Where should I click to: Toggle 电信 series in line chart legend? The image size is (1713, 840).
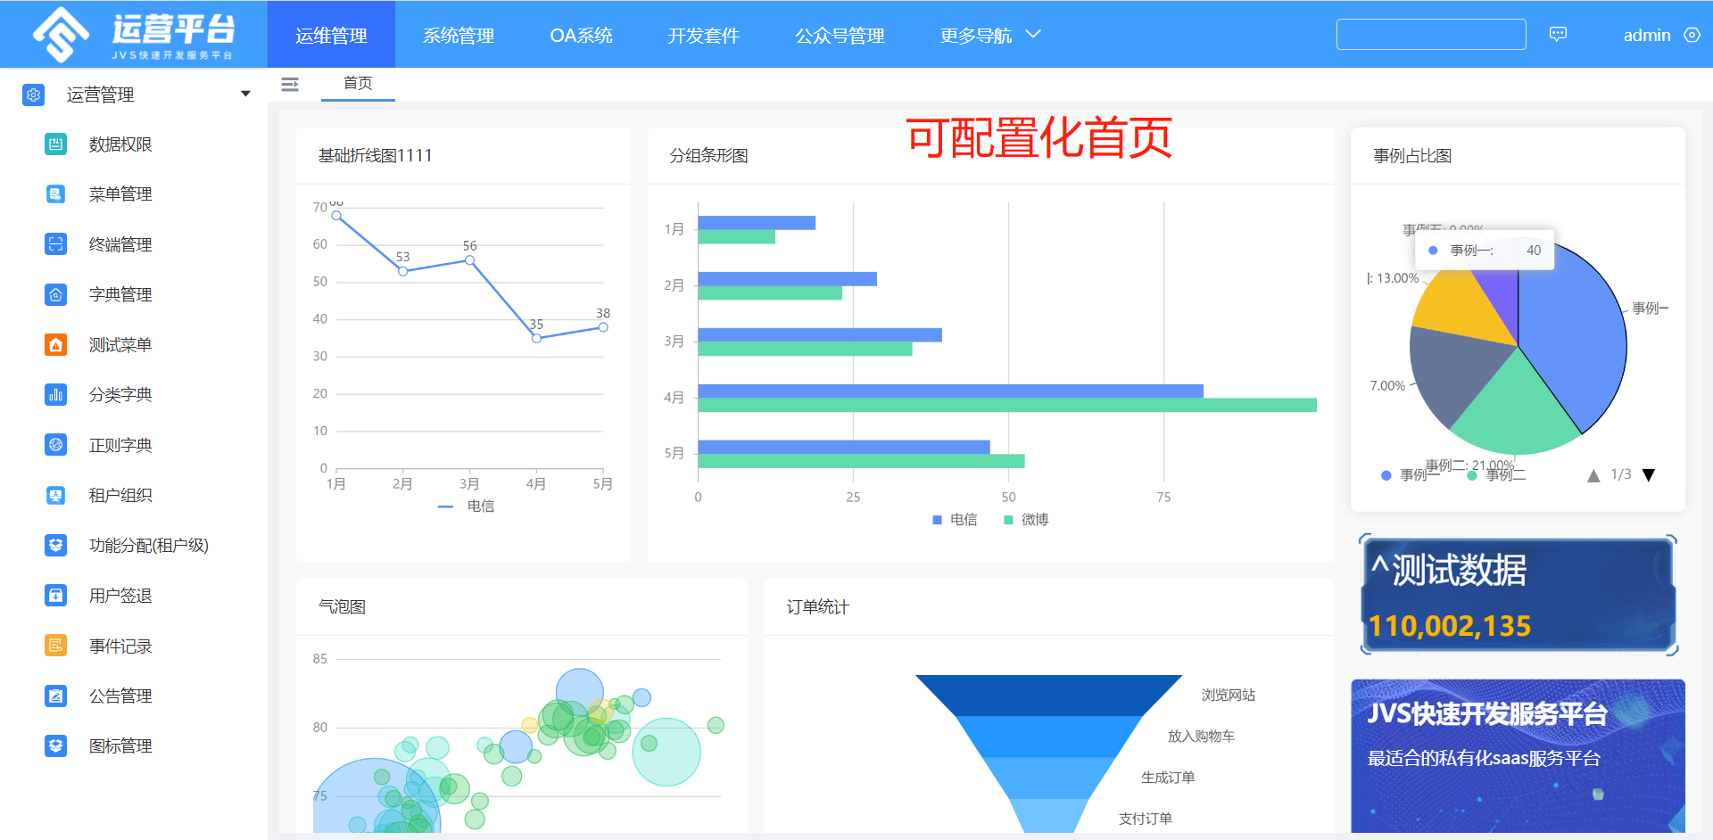pos(467,506)
